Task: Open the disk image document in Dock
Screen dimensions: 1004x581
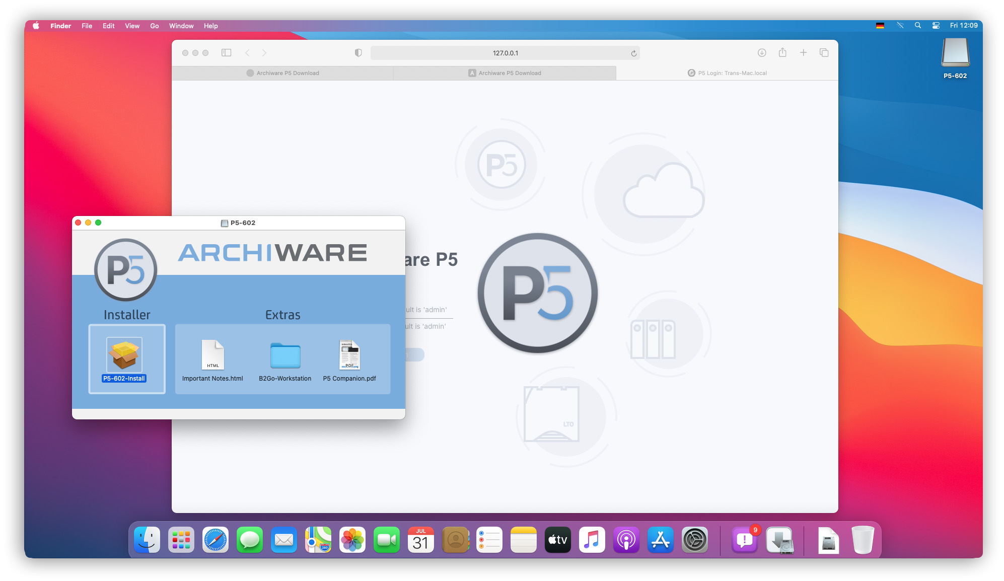Action: (x=828, y=541)
